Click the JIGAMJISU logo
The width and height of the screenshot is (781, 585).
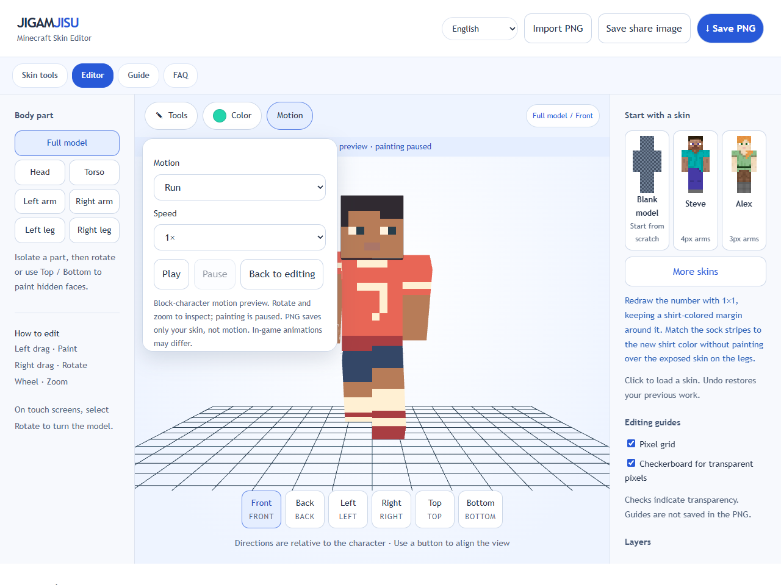point(48,23)
